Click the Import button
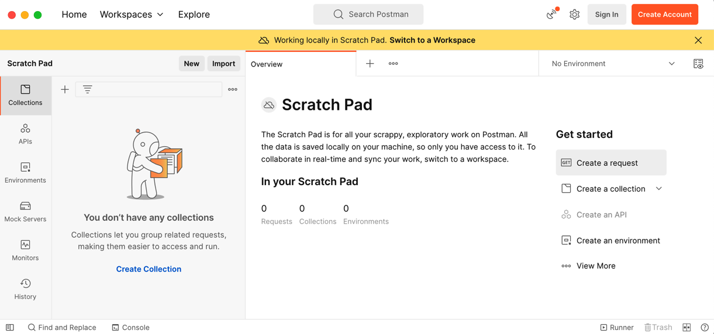The width and height of the screenshot is (714, 334). 223,64
